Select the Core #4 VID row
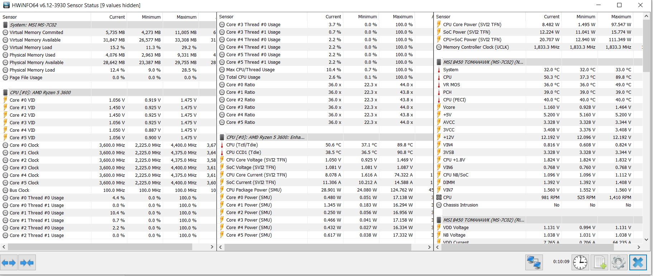The height and width of the screenshot is (276, 653). (108, 130)
